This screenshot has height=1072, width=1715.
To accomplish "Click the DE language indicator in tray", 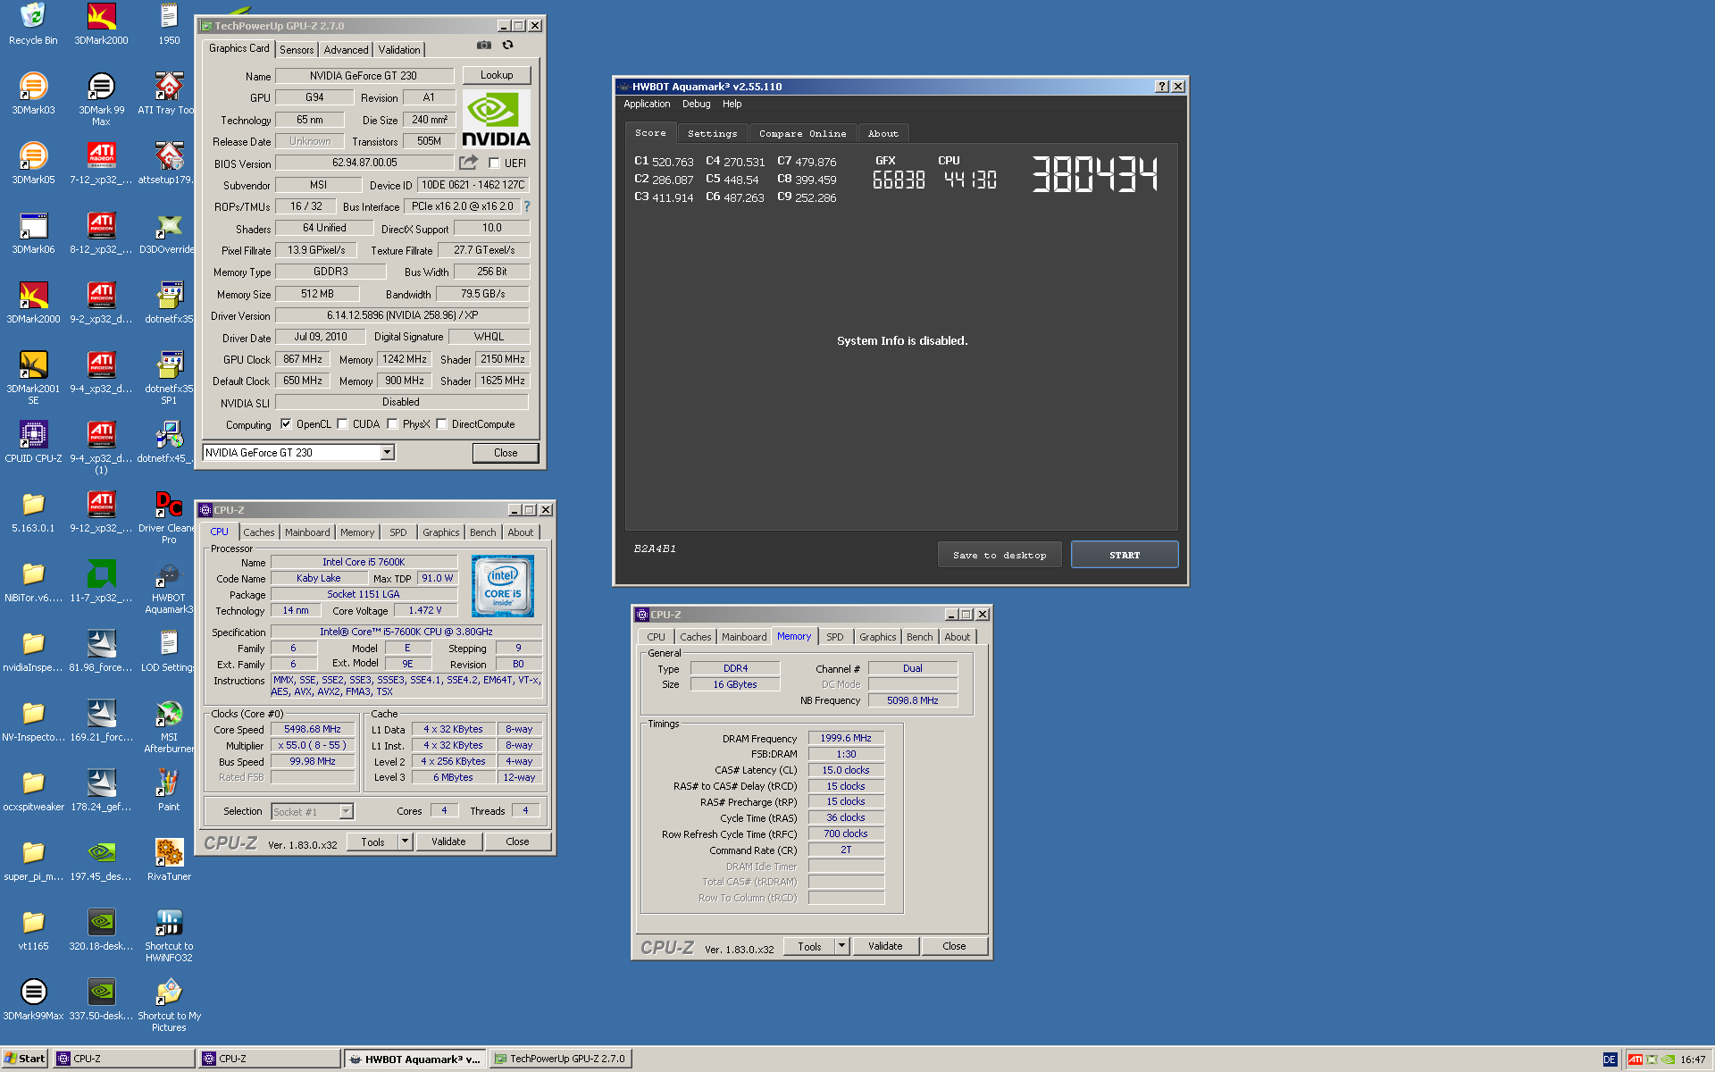I will click(1610, 1059).
